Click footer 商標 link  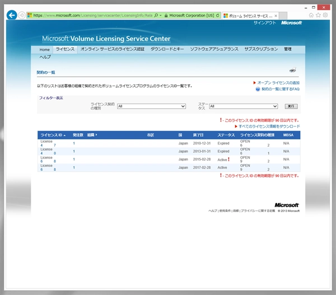click(236, 211)
